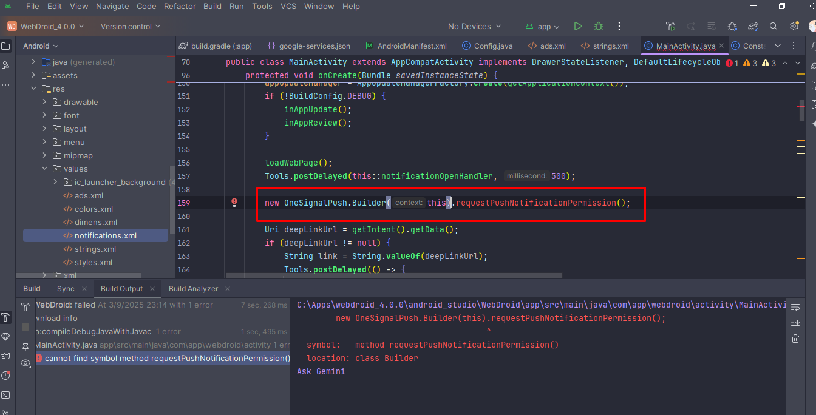This screenshot has width=816, height=415.
Task: Switch to build.gradle (:app) tab
Action: [x=216, y=46]
